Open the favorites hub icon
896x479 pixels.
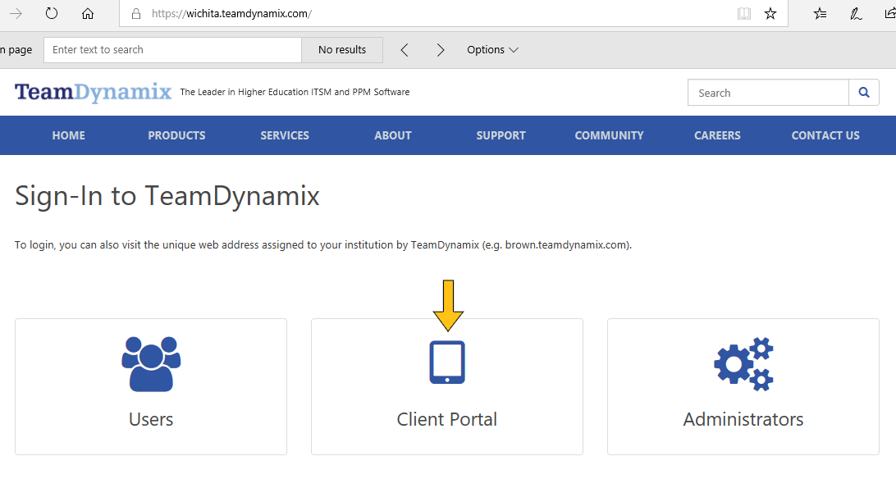coord(820,14)
